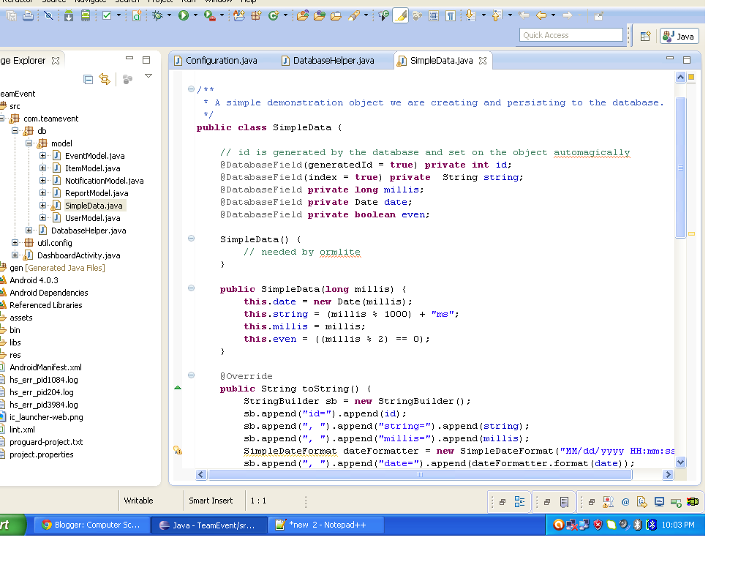Viewport: 749px width, 562px height.
Task: Click the Print toolbar icon
Action: tap(29, 16)
